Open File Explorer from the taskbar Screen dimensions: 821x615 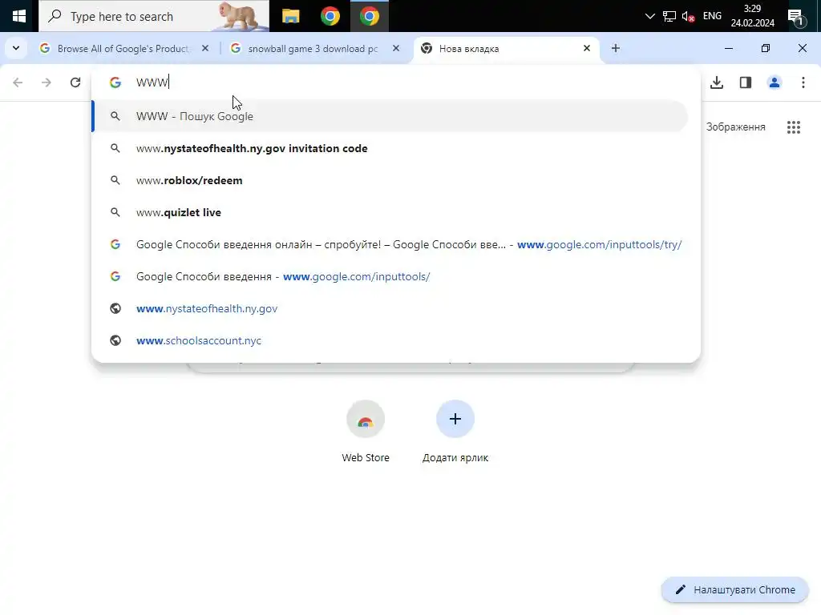point(290,16)
